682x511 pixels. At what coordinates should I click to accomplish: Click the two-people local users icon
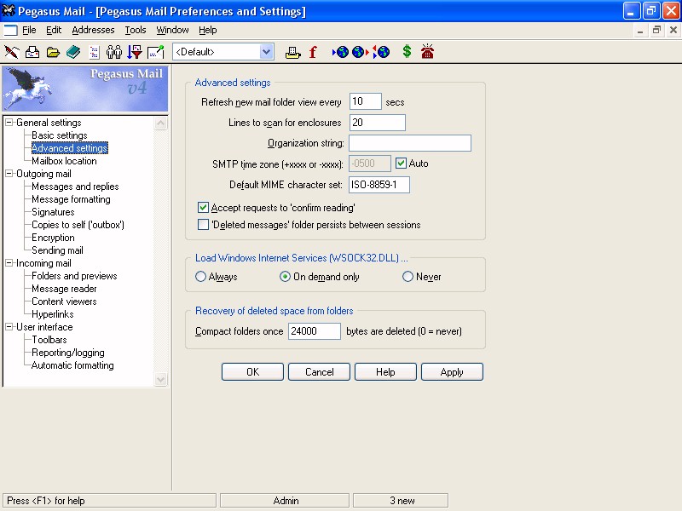pyautogui.click(x=114, y=52)
